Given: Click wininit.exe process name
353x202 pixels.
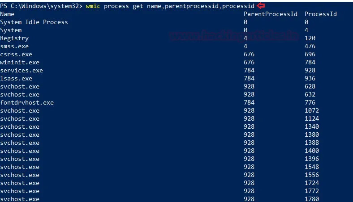Looking at the screenshot, I should 20,62.
